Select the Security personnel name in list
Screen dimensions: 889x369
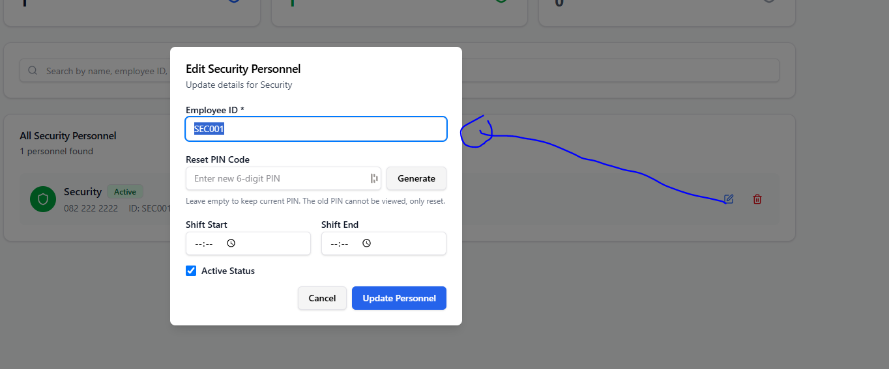click(83, 192)
